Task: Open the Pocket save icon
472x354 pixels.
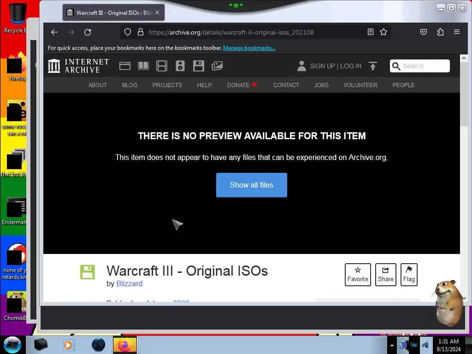Action: click(424, 32)
